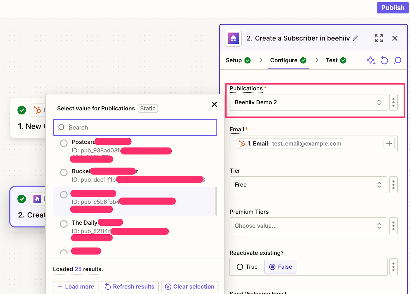410x294 pixels.
Task: Click the undo/revert arrow icon
Action: coord(384,60)
